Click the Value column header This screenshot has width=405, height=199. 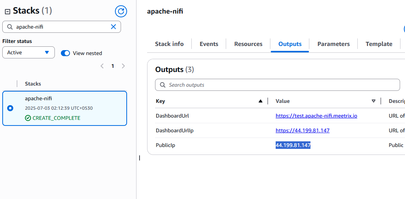[x=282, y=101]
